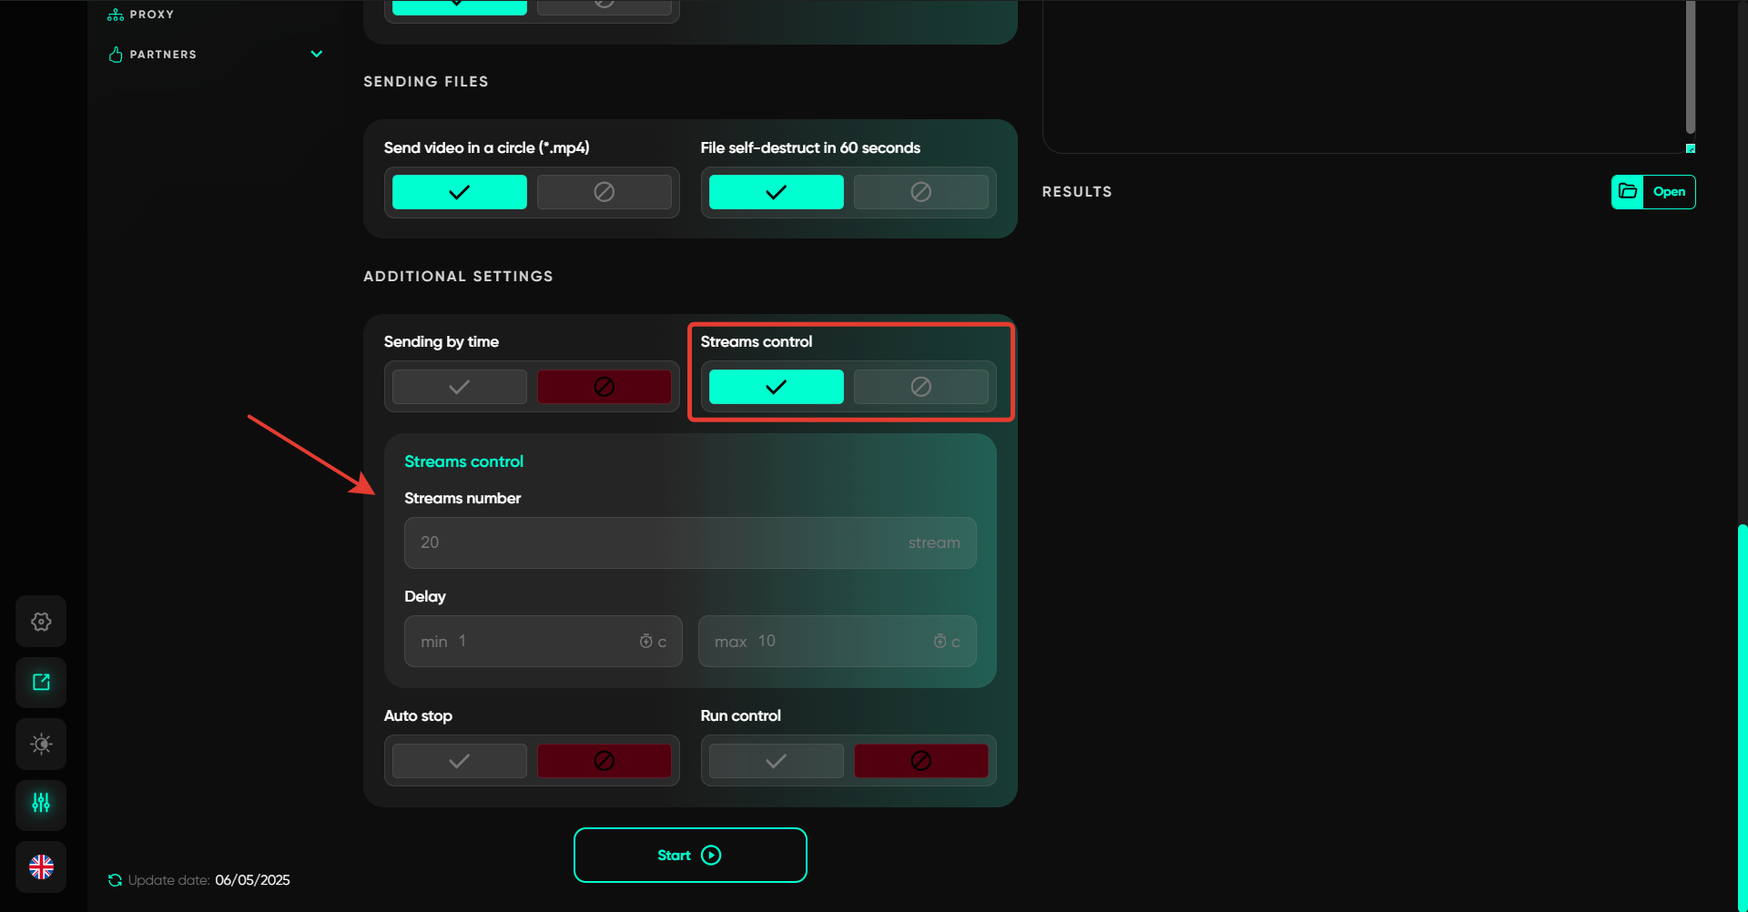
Task: Expand the Partners menu chevron
Action: click(x=316, y=55)
